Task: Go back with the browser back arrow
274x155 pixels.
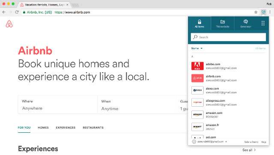Action: tap(4, 12)
